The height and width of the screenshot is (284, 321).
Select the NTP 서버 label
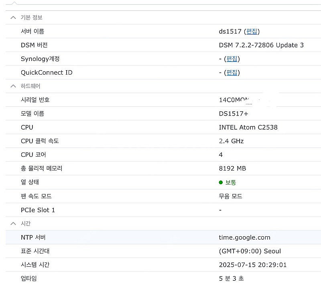(33, 237)
